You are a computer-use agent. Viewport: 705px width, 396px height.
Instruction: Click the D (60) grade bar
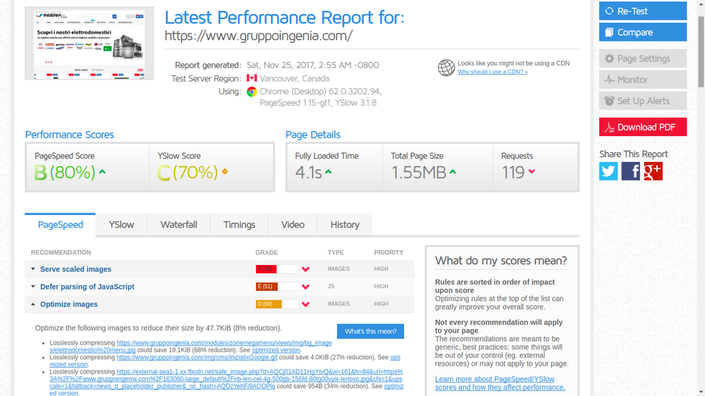(x=277, y=304)
